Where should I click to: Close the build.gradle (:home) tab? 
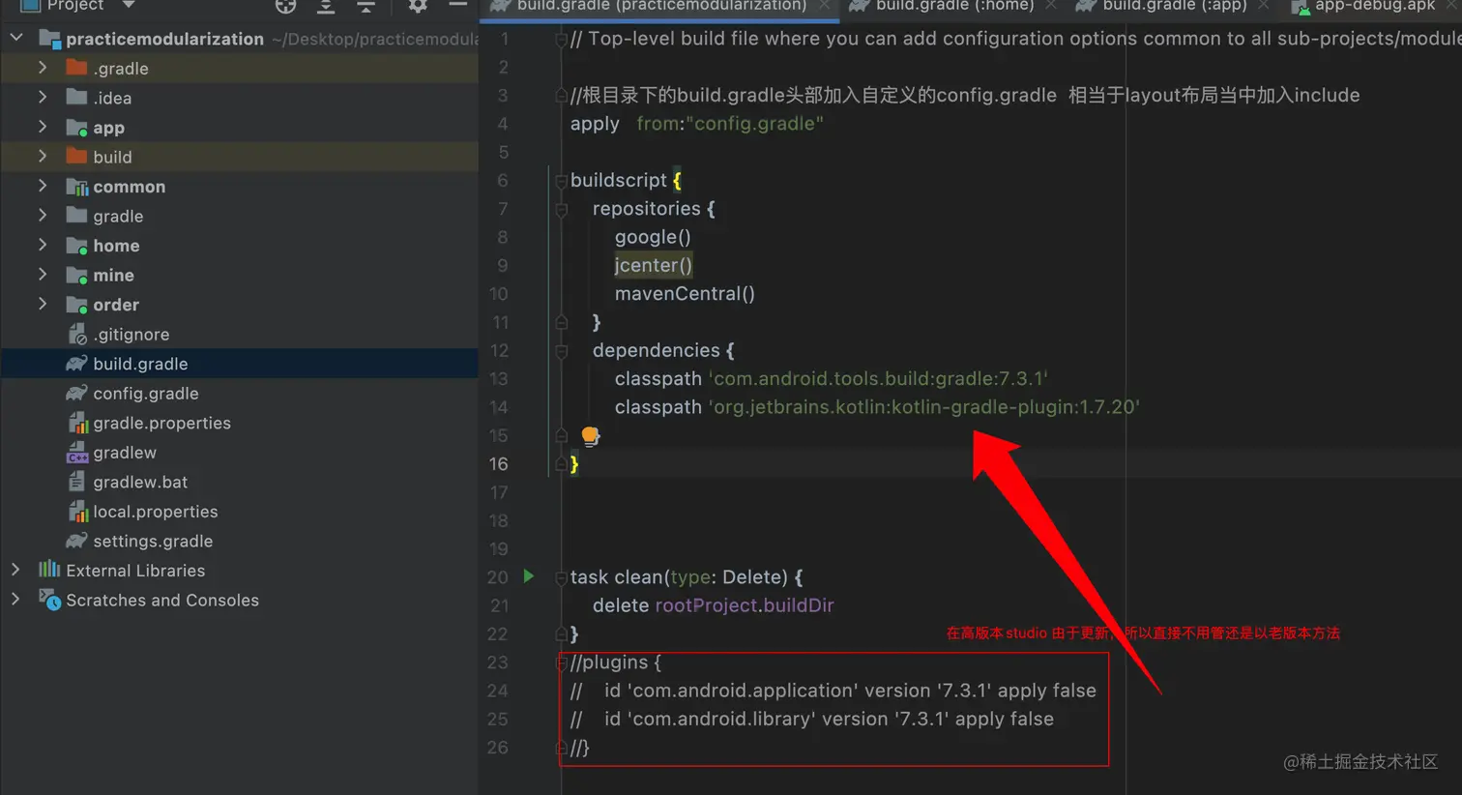click(1051, 6)
